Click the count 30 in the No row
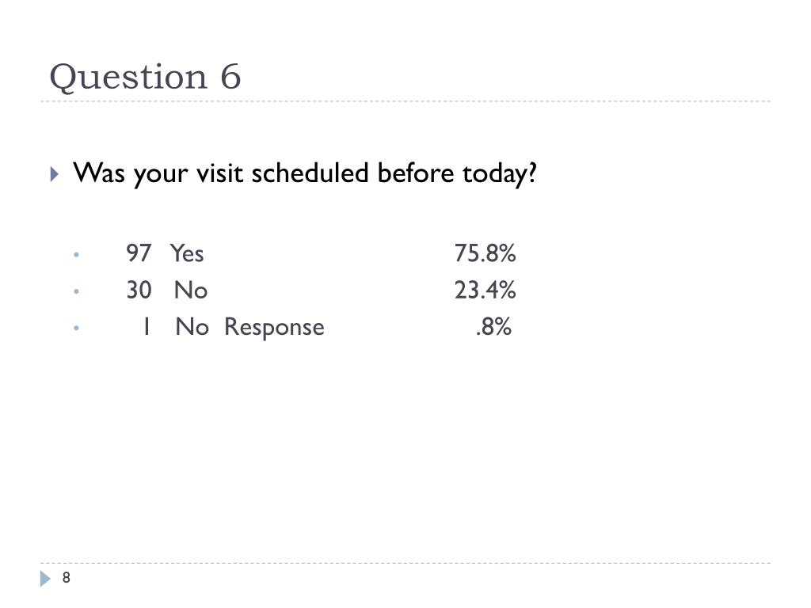Viewport: 811px width, 608px height. point(138,290)
